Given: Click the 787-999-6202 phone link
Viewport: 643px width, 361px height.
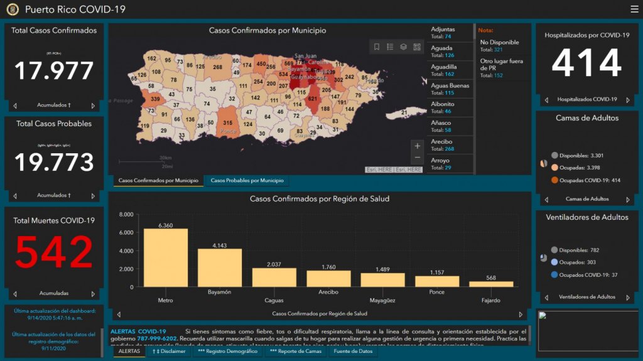Looking at the screenshot, I should click(x=156, y=339).
